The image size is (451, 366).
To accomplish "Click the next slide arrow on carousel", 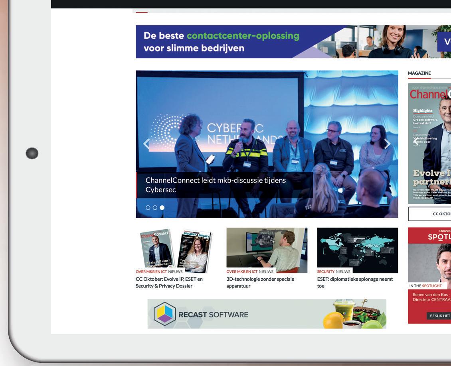I will 387,144.
